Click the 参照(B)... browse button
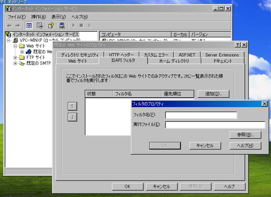271x197 pixels. click(x=245, y=135)
